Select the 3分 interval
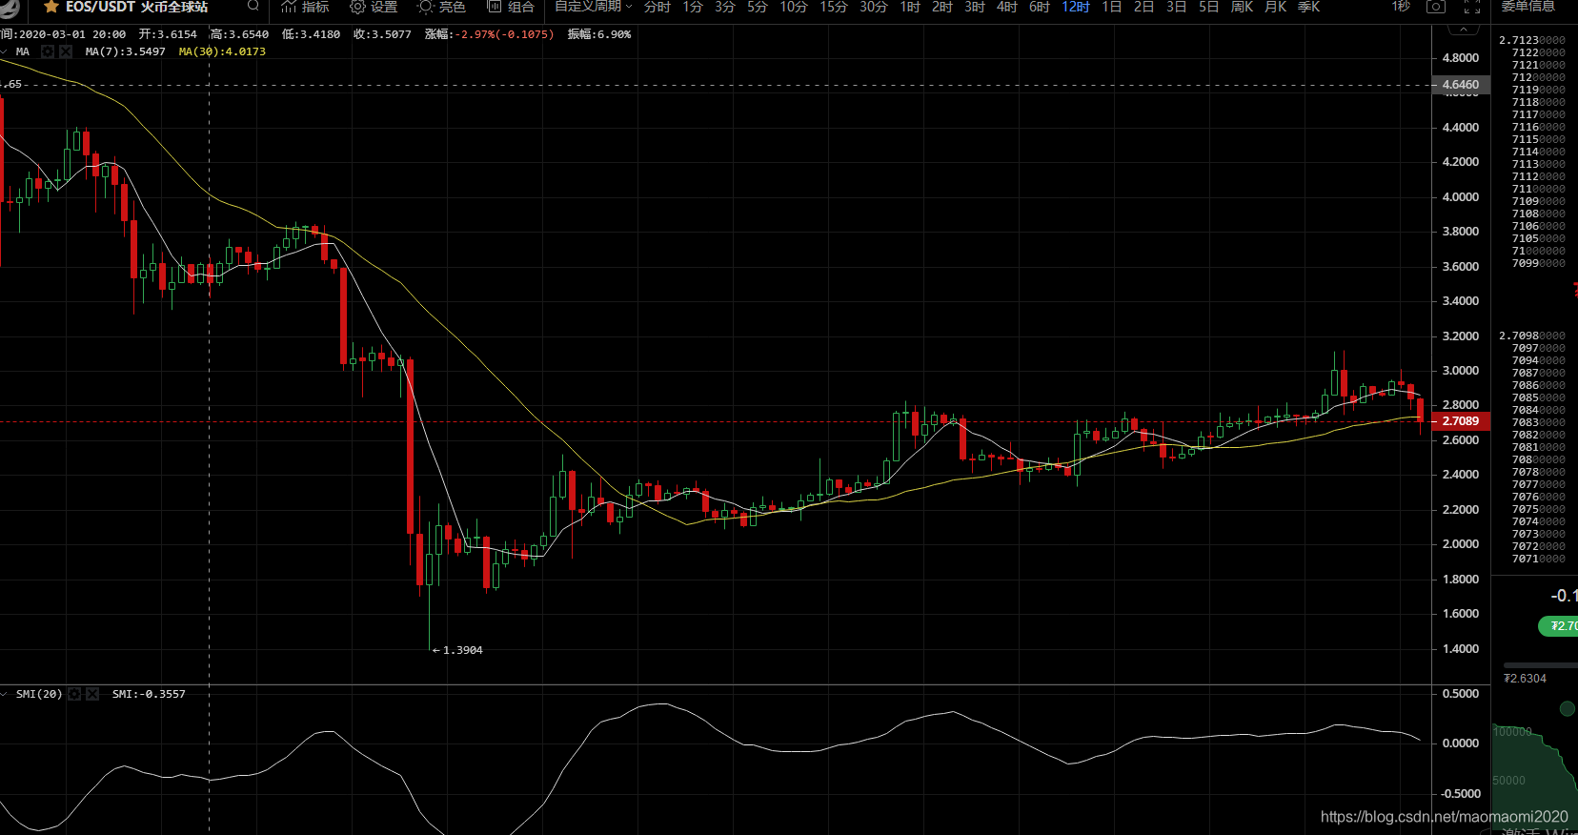The width and height of the screenshot is (1578, 835). [x=725, y=7]
